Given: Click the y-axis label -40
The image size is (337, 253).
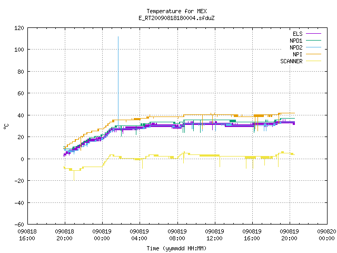Looking at the screenshot, I should (x=19, y=203).
